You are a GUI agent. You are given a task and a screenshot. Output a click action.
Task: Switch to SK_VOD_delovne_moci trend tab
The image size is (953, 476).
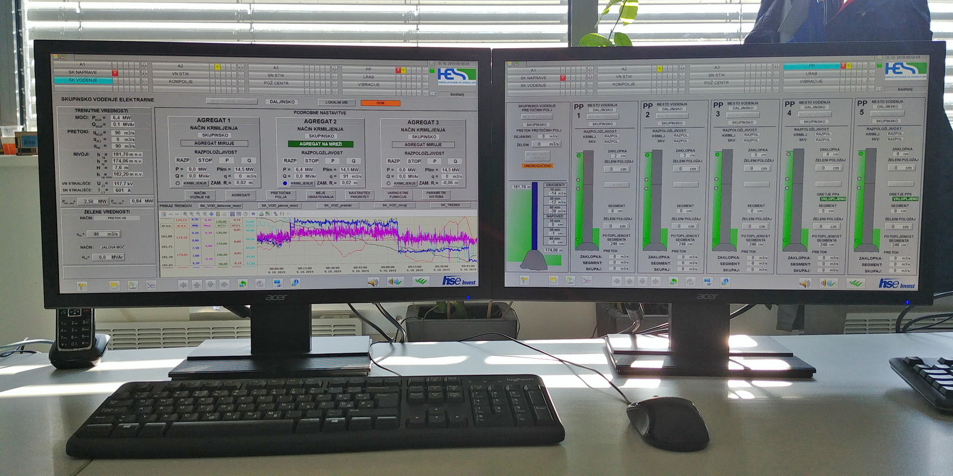[220, 205]
